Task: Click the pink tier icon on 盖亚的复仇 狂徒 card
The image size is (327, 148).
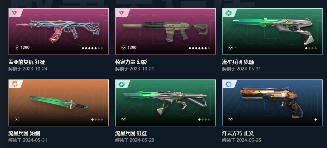Action: (14, 13)
